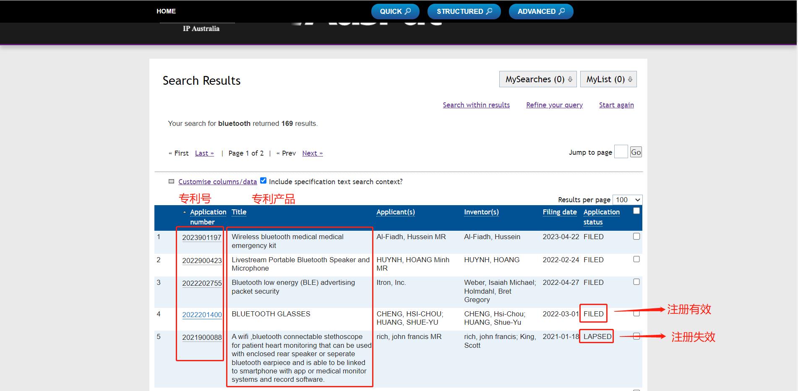Image resolution: width=798 pixels, height=391 pixels.
Task: Tick the select-all checkbox in table header
Action: tap(636, 211)
